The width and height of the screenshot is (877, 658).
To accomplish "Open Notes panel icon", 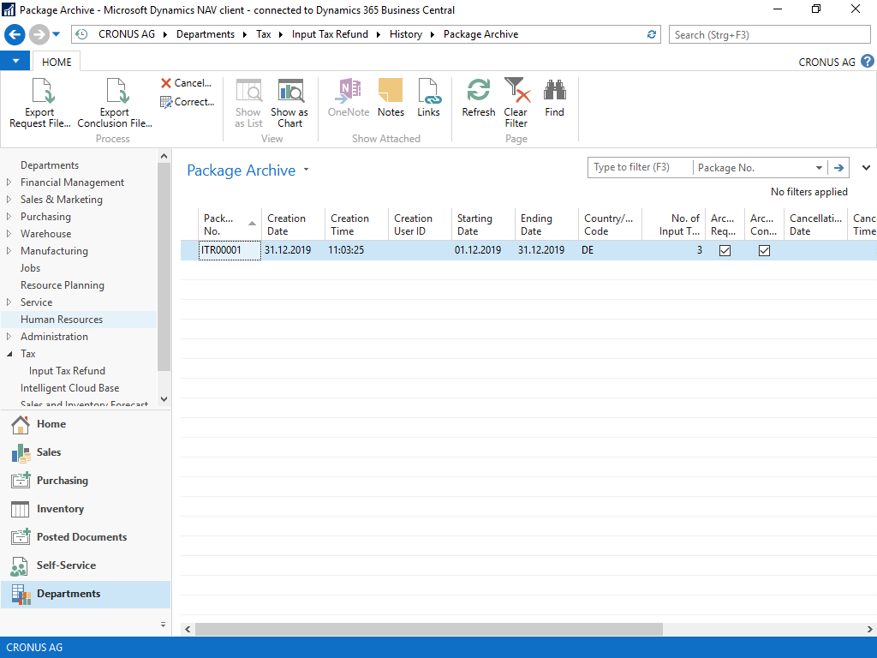I will 391,90.
